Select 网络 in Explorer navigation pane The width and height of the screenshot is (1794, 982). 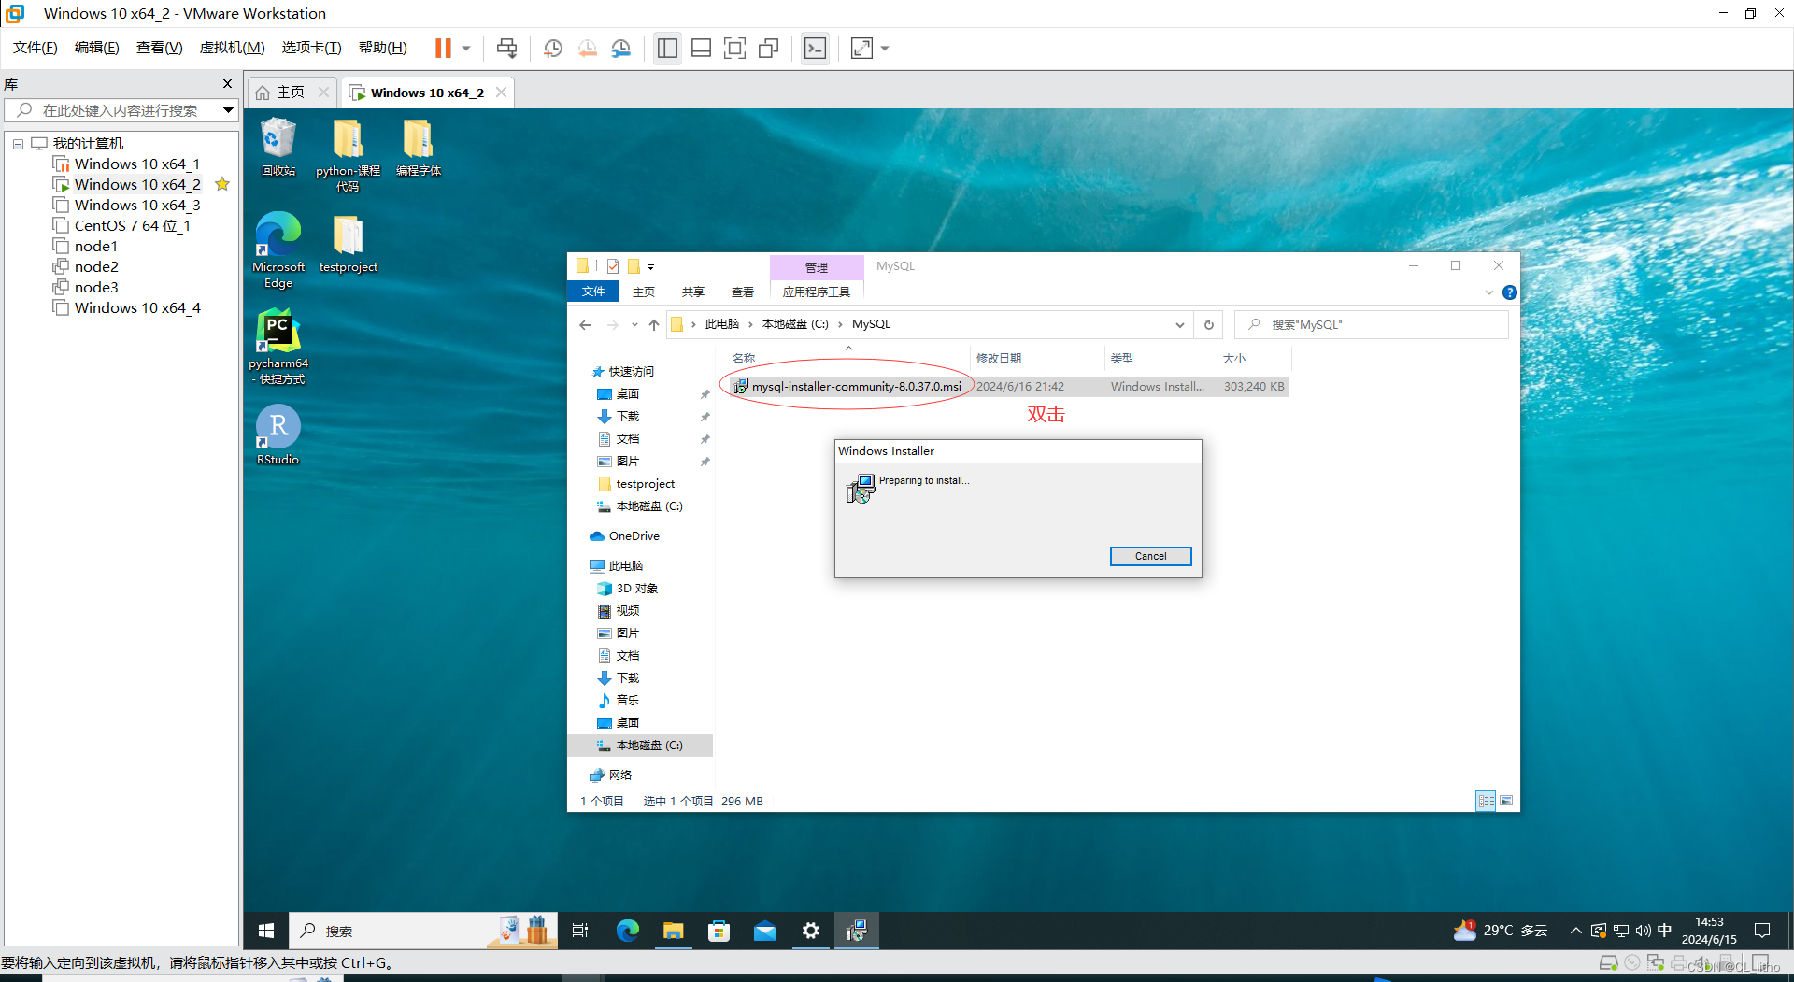click(610, 776)
